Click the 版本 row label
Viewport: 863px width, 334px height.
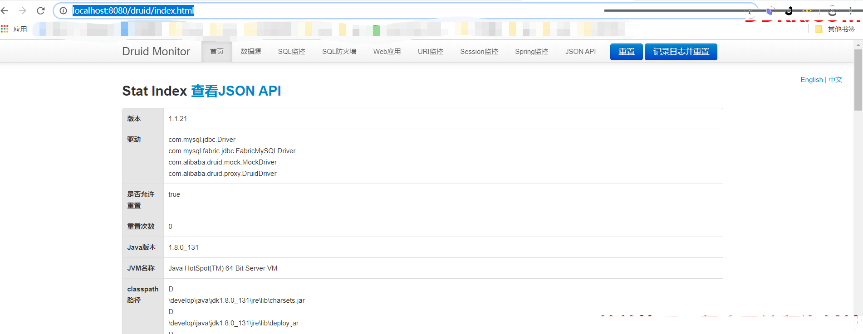(134, 119)
